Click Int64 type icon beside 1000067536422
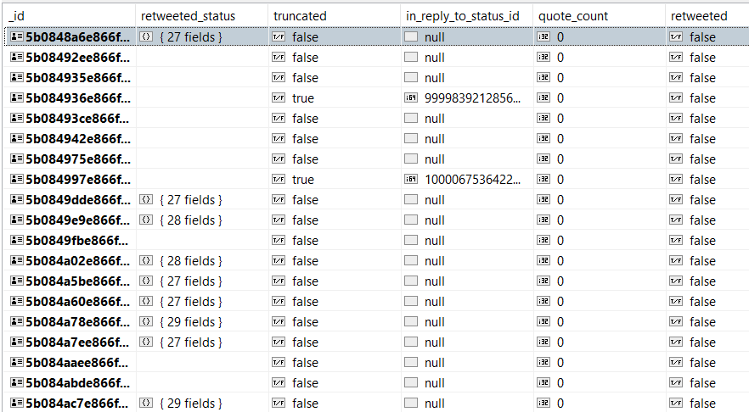 [411, 180]
